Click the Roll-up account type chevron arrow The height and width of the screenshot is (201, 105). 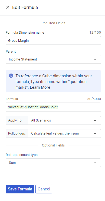[95, 163]
